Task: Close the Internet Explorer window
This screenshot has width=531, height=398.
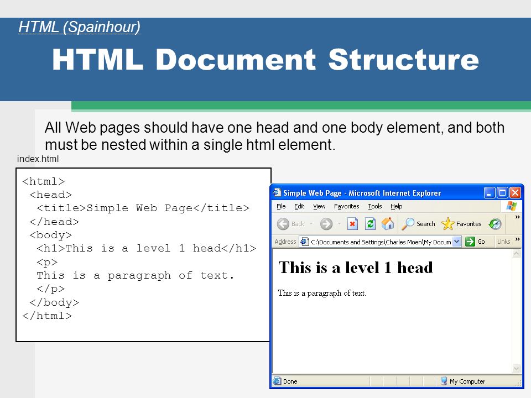Action: [x=515, y=193]
